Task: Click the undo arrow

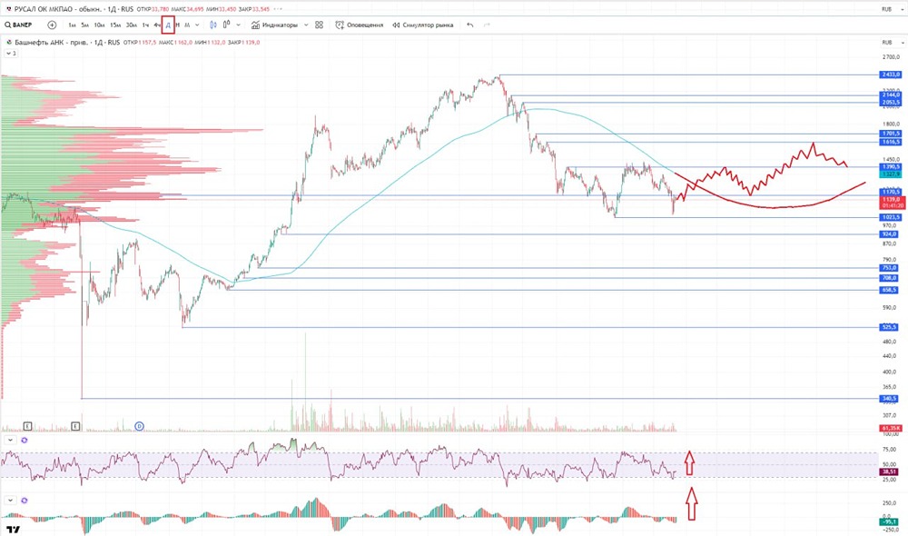Action: click(469, 25)
